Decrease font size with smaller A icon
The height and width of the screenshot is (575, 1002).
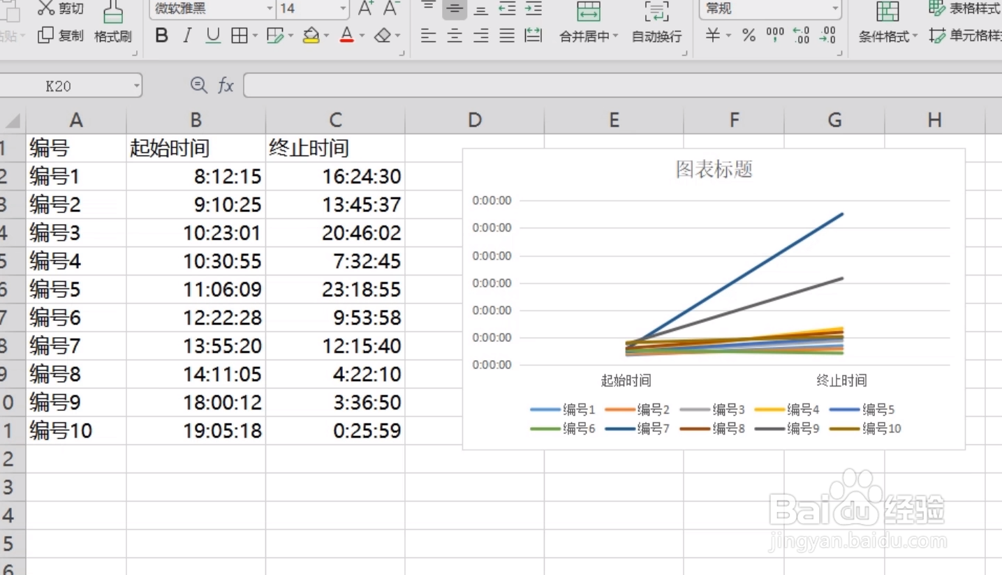click(391, 8)
